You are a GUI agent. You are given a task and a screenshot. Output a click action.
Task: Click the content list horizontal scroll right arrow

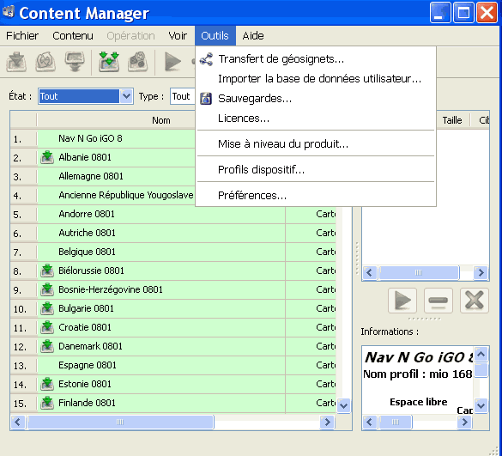[x=327, y=422]
